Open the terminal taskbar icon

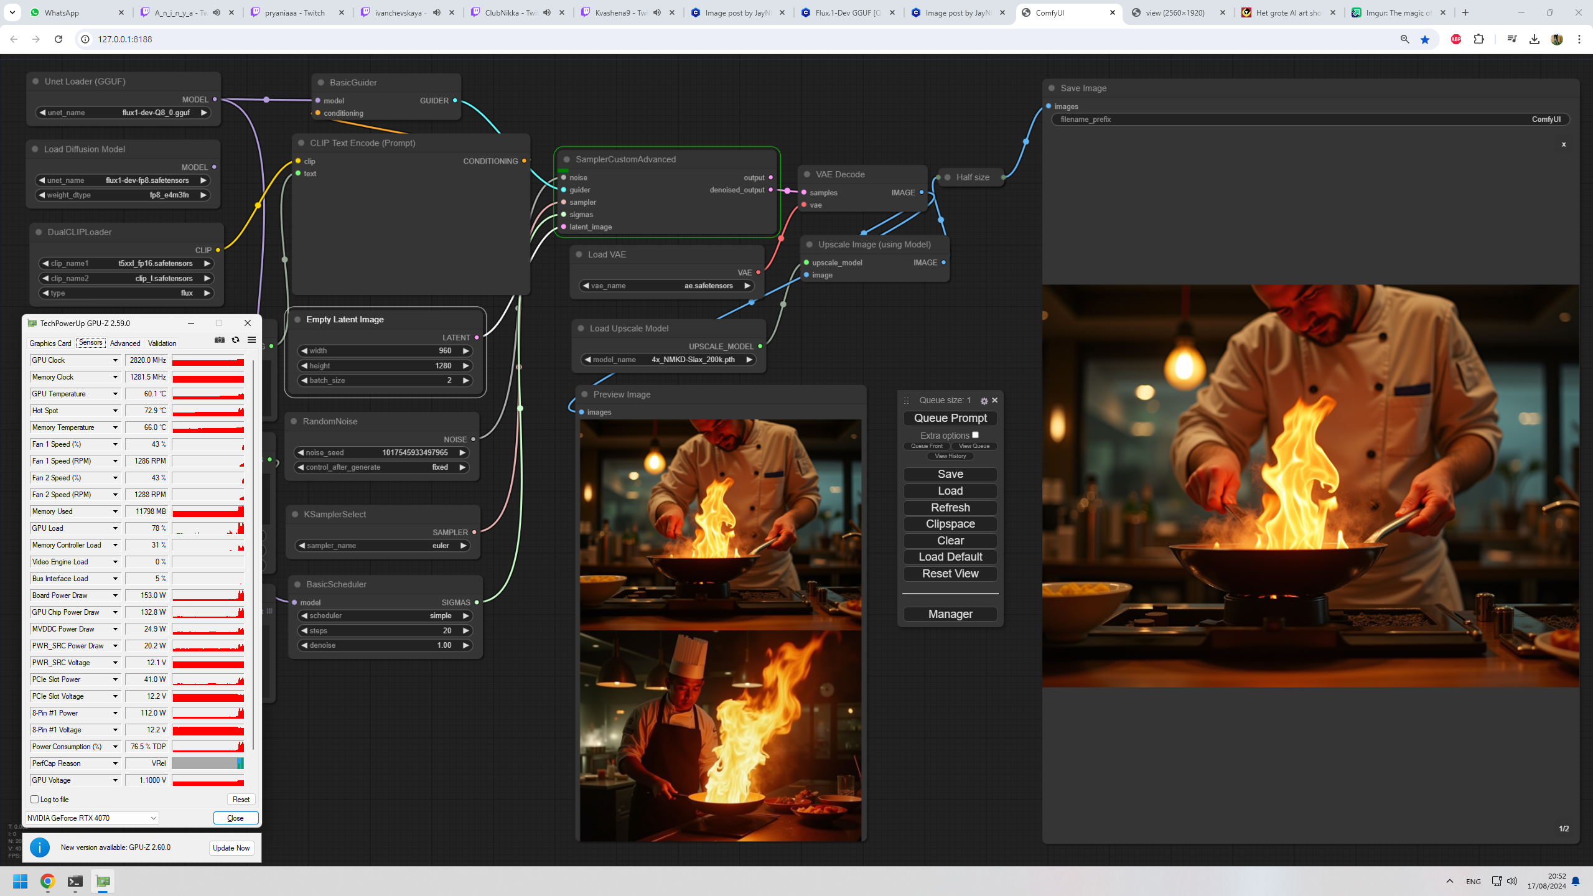coord(75,881)
